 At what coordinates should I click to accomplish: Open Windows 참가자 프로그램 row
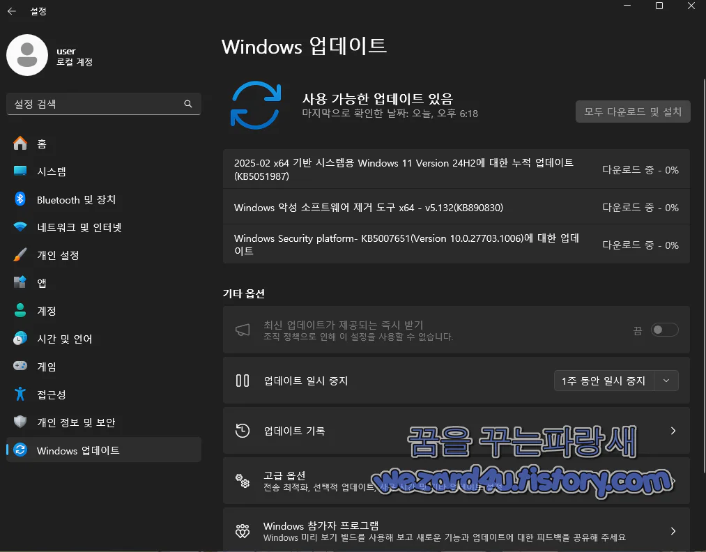tap(456, 530)
